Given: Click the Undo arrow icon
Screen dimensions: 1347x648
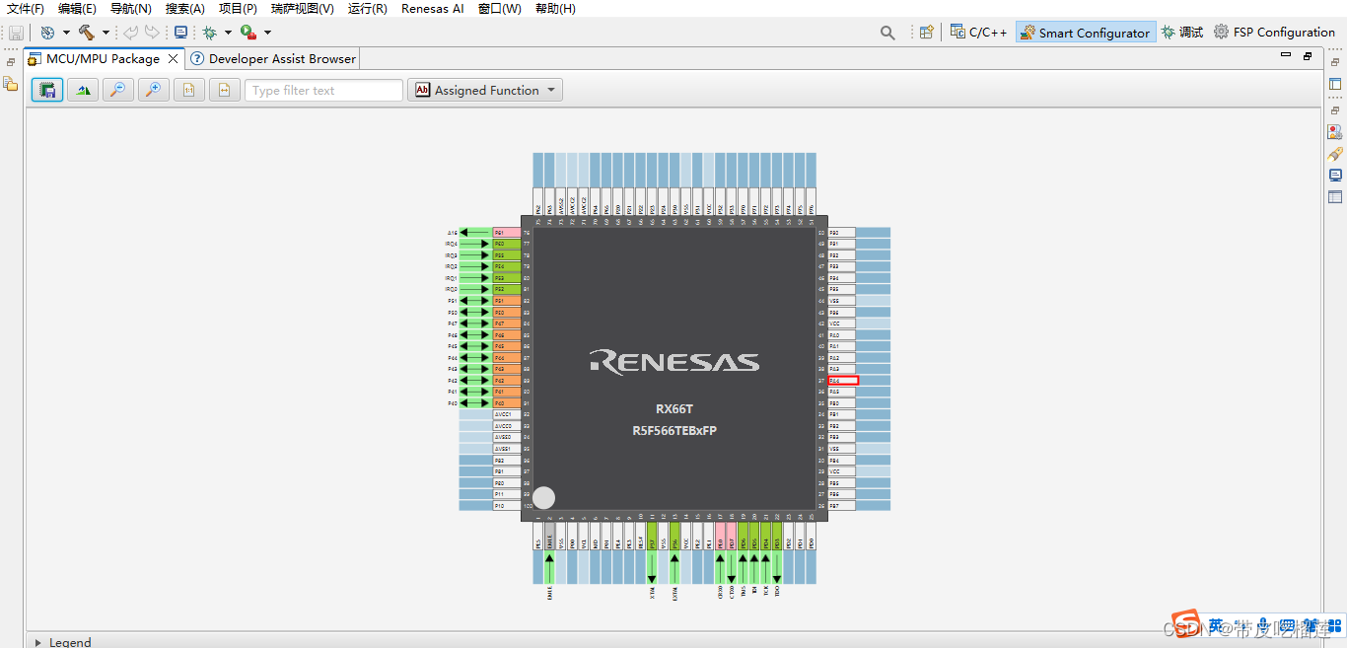Looking at the screenshot, I should click(x=130, y=33).
